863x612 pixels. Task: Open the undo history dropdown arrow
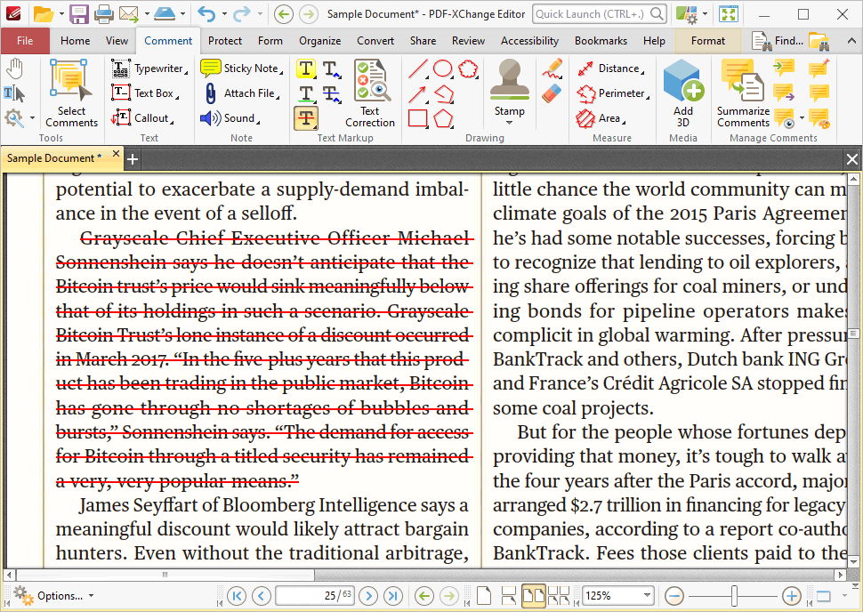pyautogui.click(x=223, y=13)
